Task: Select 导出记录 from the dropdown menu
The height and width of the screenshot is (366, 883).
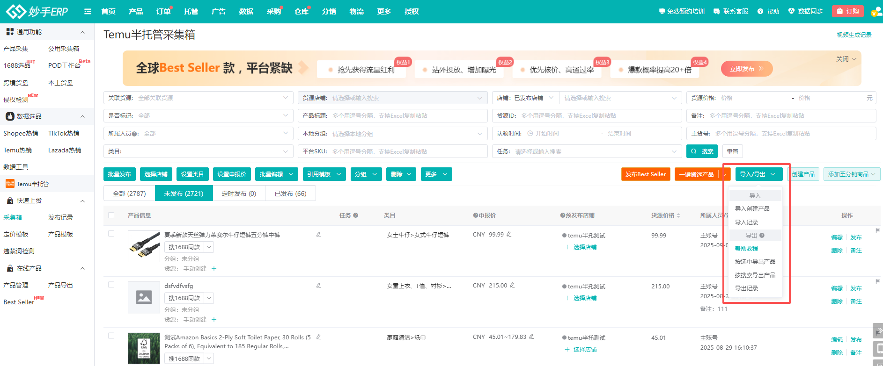Action: point(746,288)
